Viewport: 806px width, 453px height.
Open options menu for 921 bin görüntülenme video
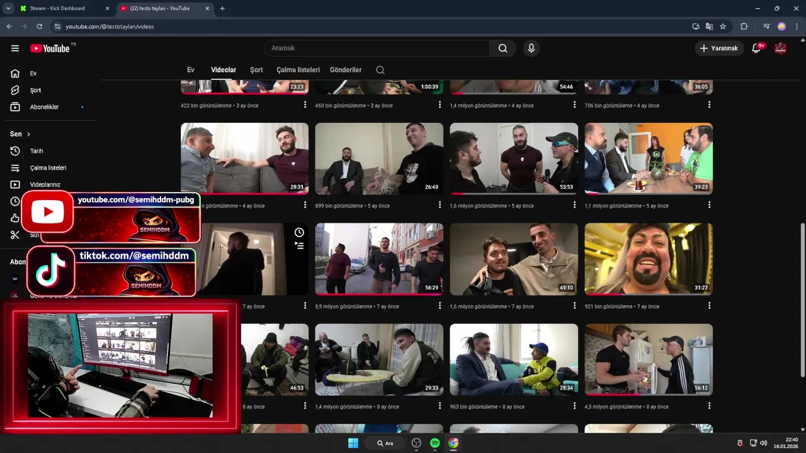[x=709, y=306]
